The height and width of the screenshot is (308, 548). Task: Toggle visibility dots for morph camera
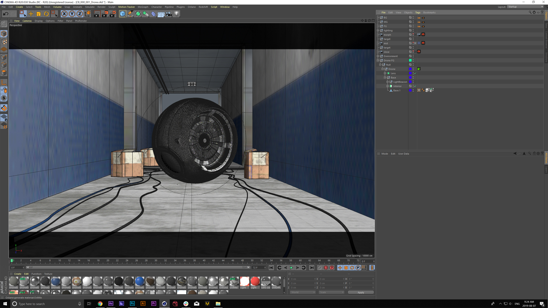pos(413,35)
